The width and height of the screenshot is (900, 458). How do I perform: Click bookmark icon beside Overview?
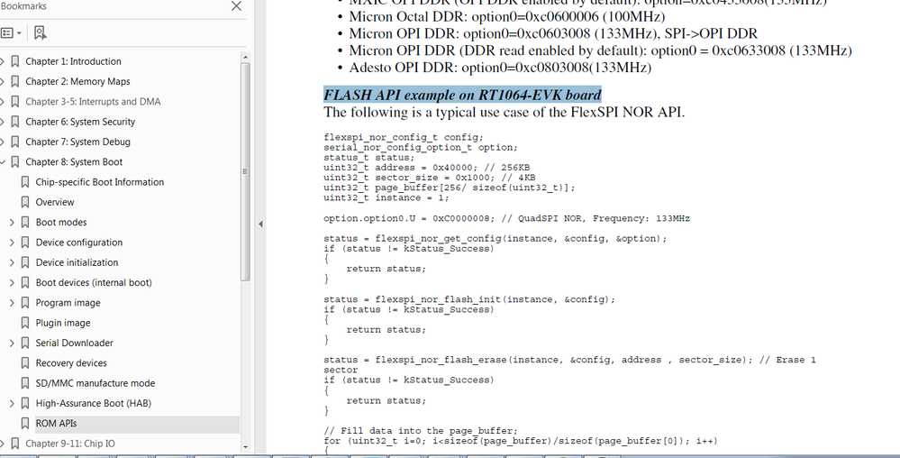24,202
